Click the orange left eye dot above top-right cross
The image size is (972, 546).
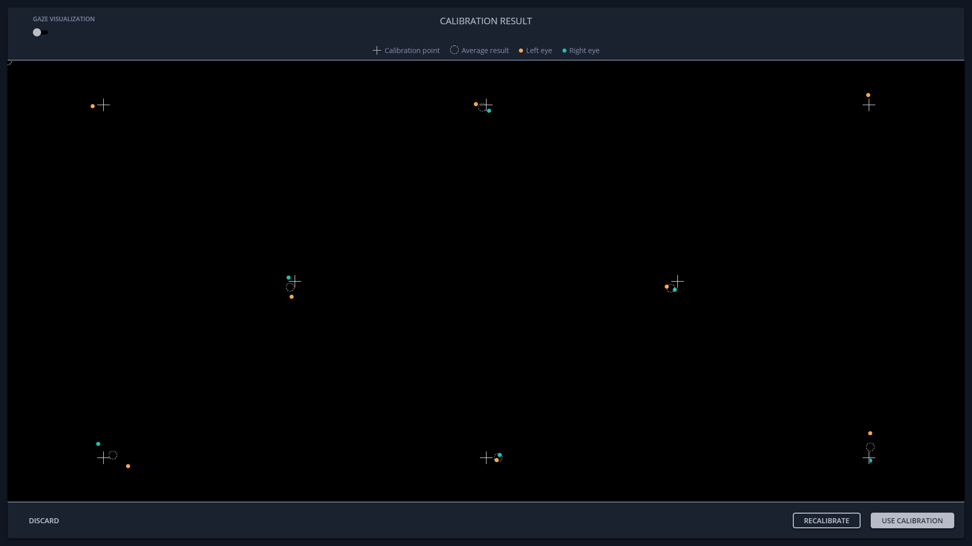(x=868, y=95)
